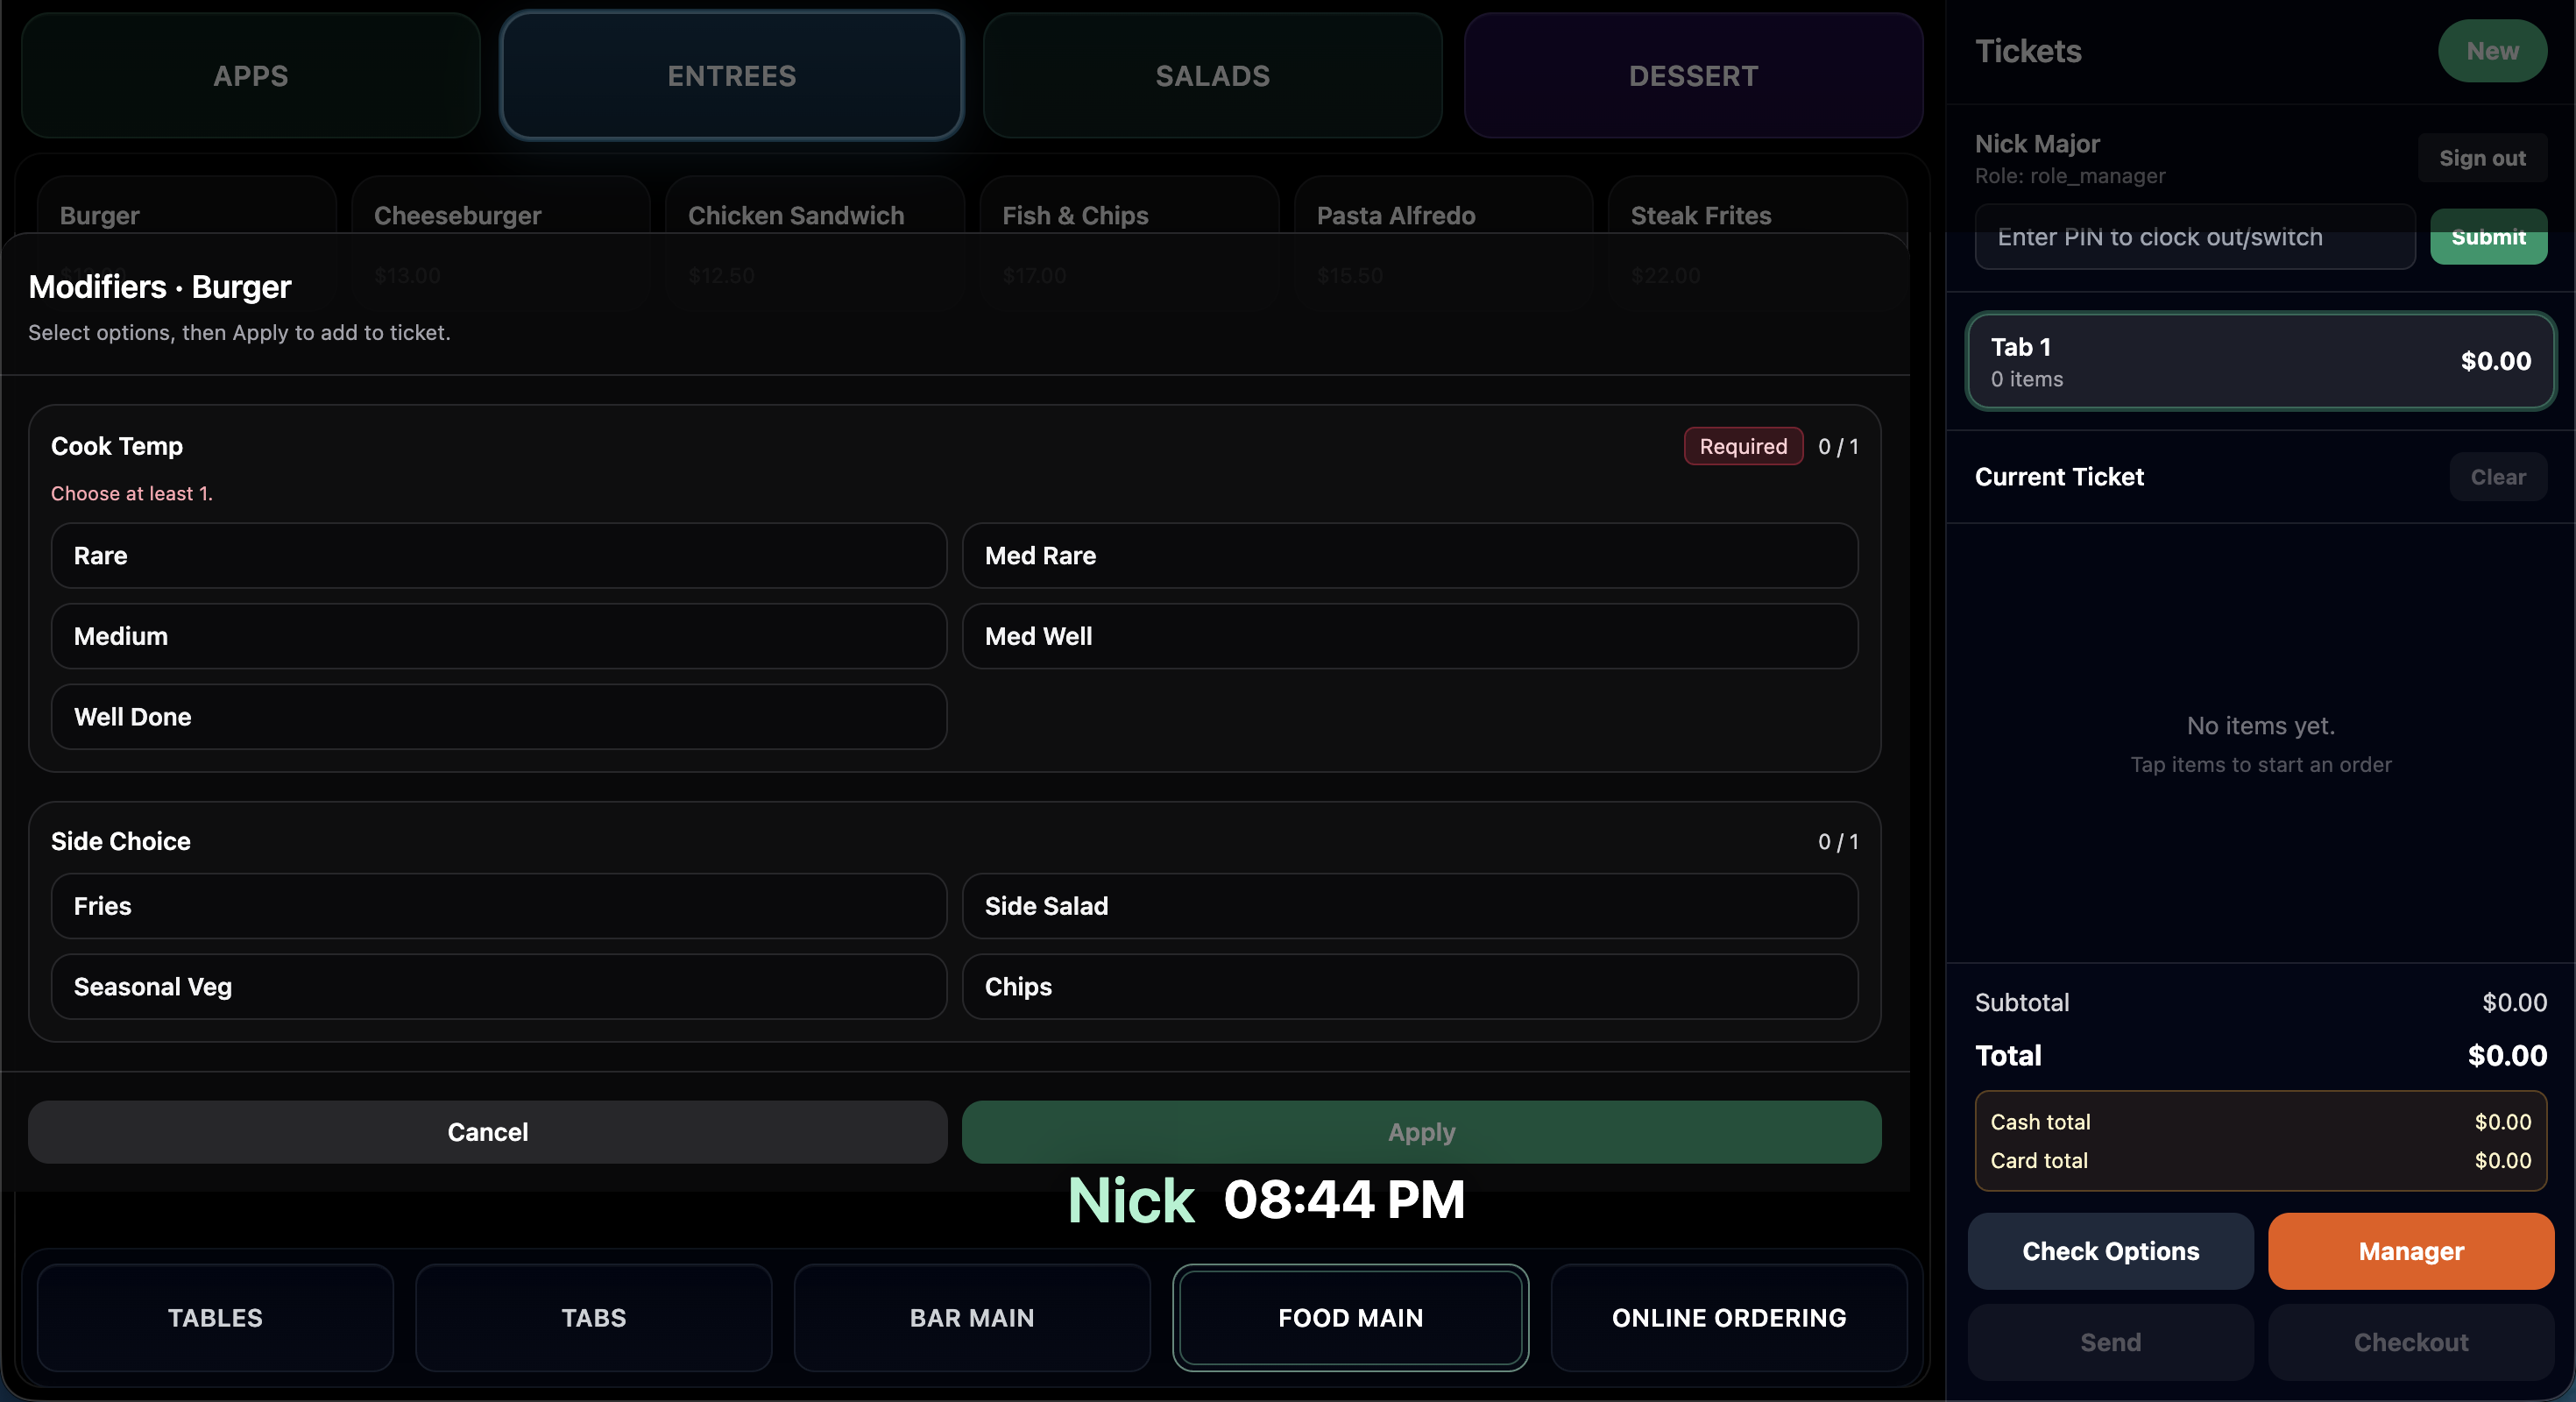Viewport: 2576px width, 1402px height.
Task: Open ONLINE ORDERING section
Action: point(1728,1318)
